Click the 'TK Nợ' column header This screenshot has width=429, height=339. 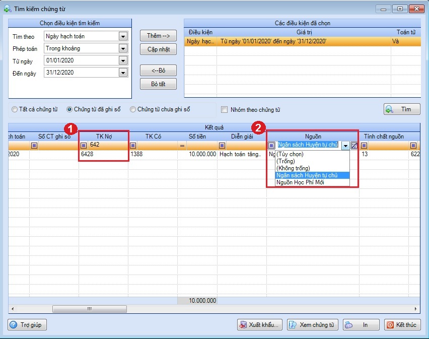click(104, 137)
